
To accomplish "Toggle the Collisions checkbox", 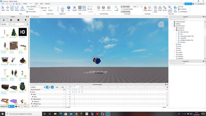I will [27, 9].
